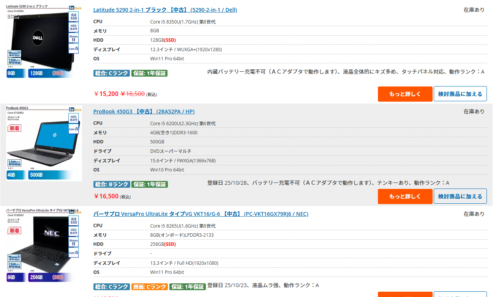504x297 pixels.
Task: Click the 保証: 1年保証 badge on ProBook listing
Action: click(x=149, y=184)
